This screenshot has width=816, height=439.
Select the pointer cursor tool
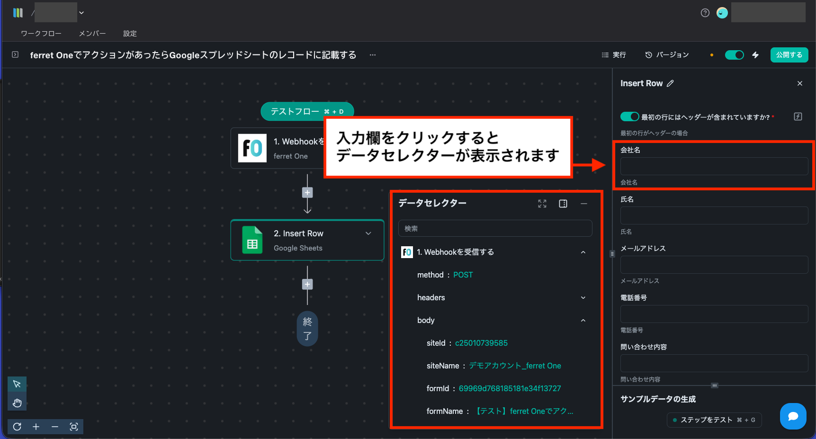click(x=17, y=384)
